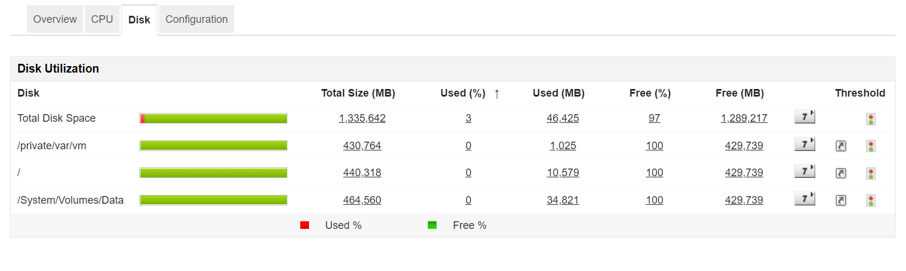
Task: Open 7-day report for /private/var/vm
Action: tap(804, 145)
